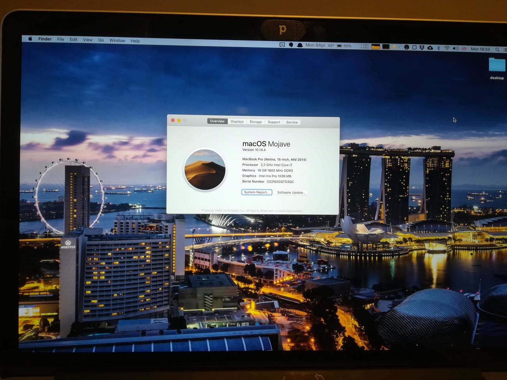Click the menu bar clock Mon 19:33
The height and width of the screenshot is (380, 507).
tap(480, 49)
